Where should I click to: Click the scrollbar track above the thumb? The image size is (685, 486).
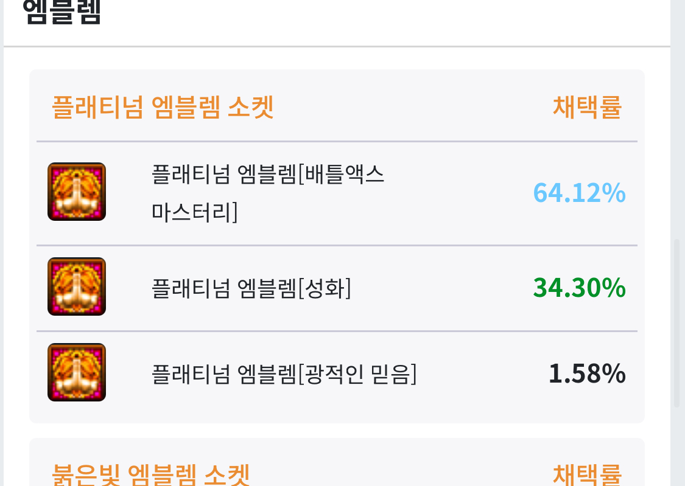pyautogui.click(x=676, y=122)
